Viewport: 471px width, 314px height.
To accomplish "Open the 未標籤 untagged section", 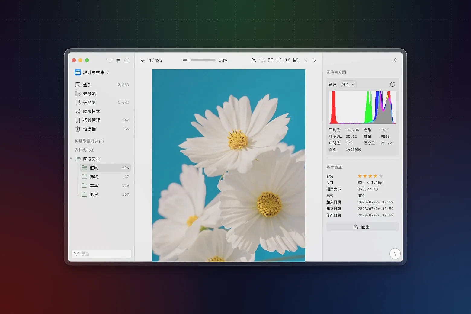I will 102,103.
